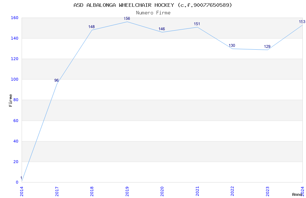Click the x-axis year 2017
306x198 pixels.
[x=57, y=192]
